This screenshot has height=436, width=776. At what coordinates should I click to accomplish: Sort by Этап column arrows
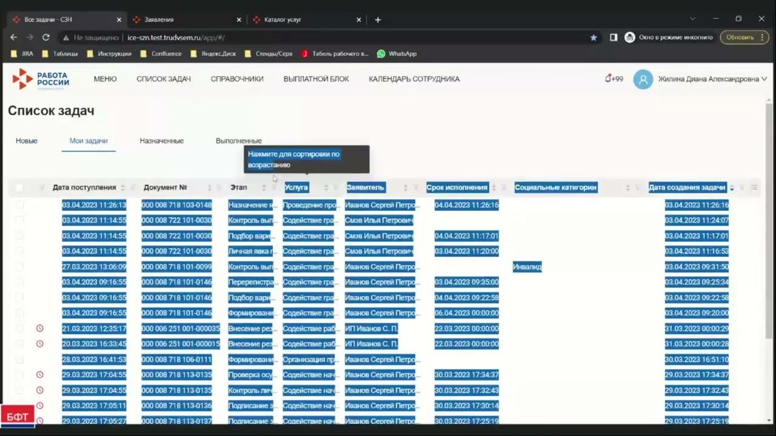click(x=264, y=188)
